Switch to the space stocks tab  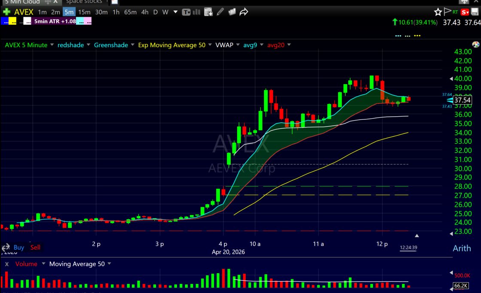84,2
